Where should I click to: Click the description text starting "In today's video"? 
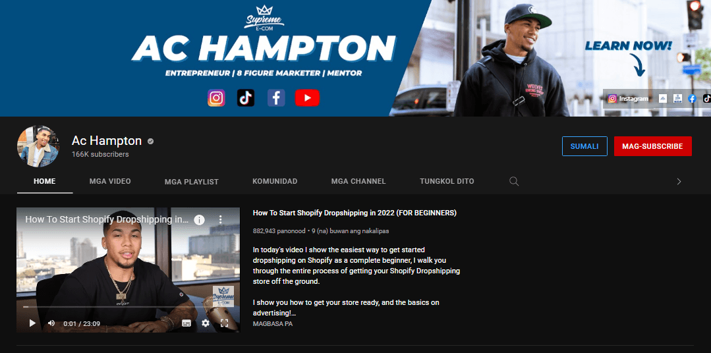(356, 265)
